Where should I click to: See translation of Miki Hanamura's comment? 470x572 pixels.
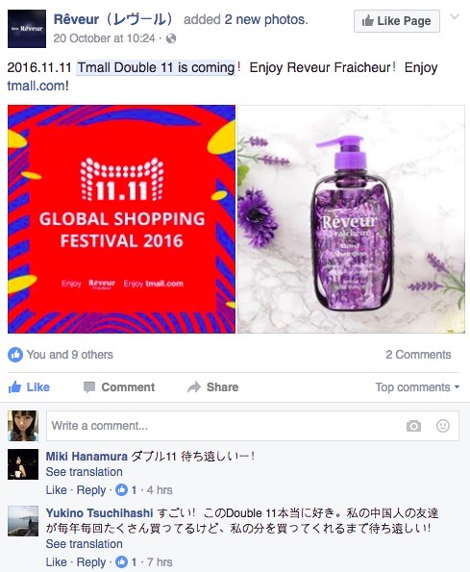(85, 472)
